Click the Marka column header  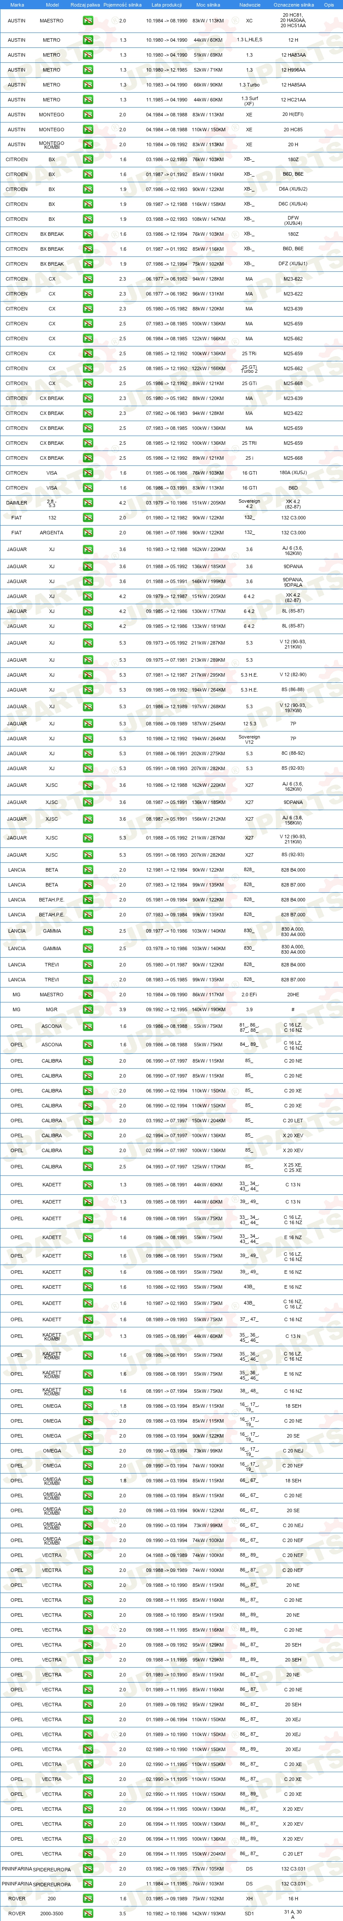click(16, 4)
